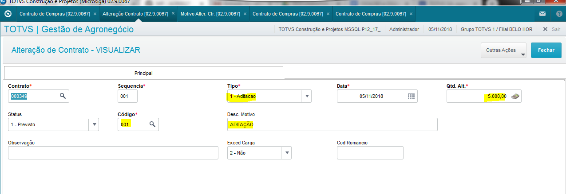Open the last Contrato de Compras tab
This screenshot has width=566, height=194.
coord(371,14)
